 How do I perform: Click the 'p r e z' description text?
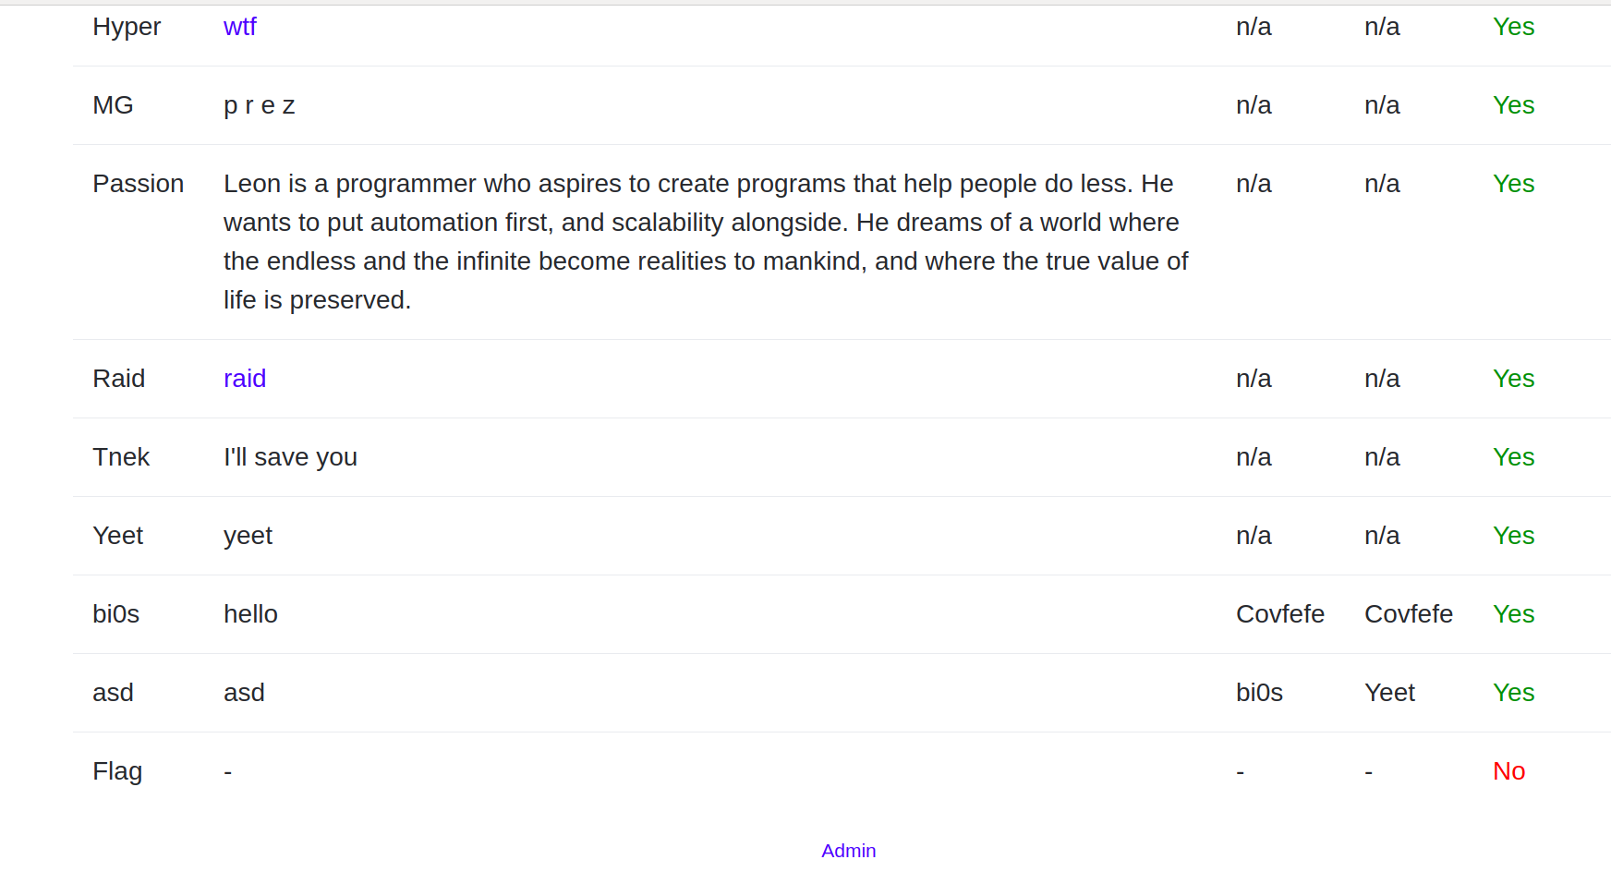[x=260, y=105]
